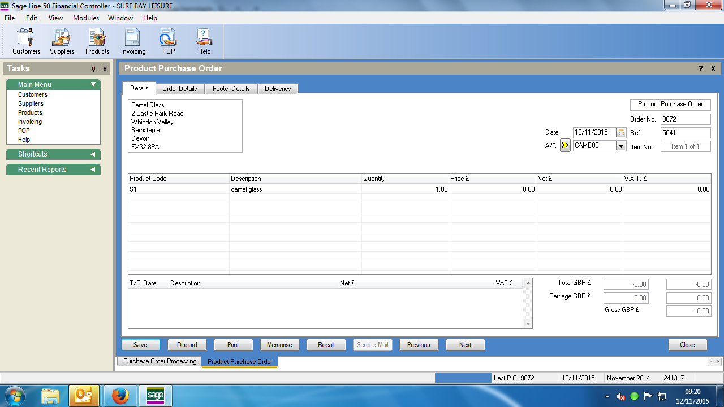
Task: Open the POP toolbar icon
Action: pos(169,41)
